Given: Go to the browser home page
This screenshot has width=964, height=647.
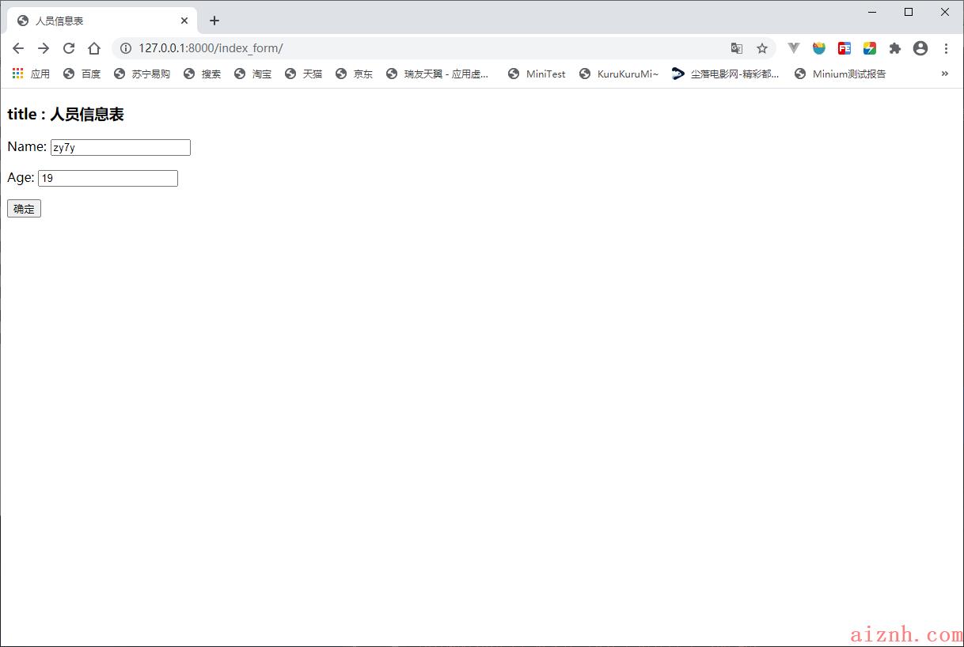Looking at the screenshot, I should (x=94, y=48).
